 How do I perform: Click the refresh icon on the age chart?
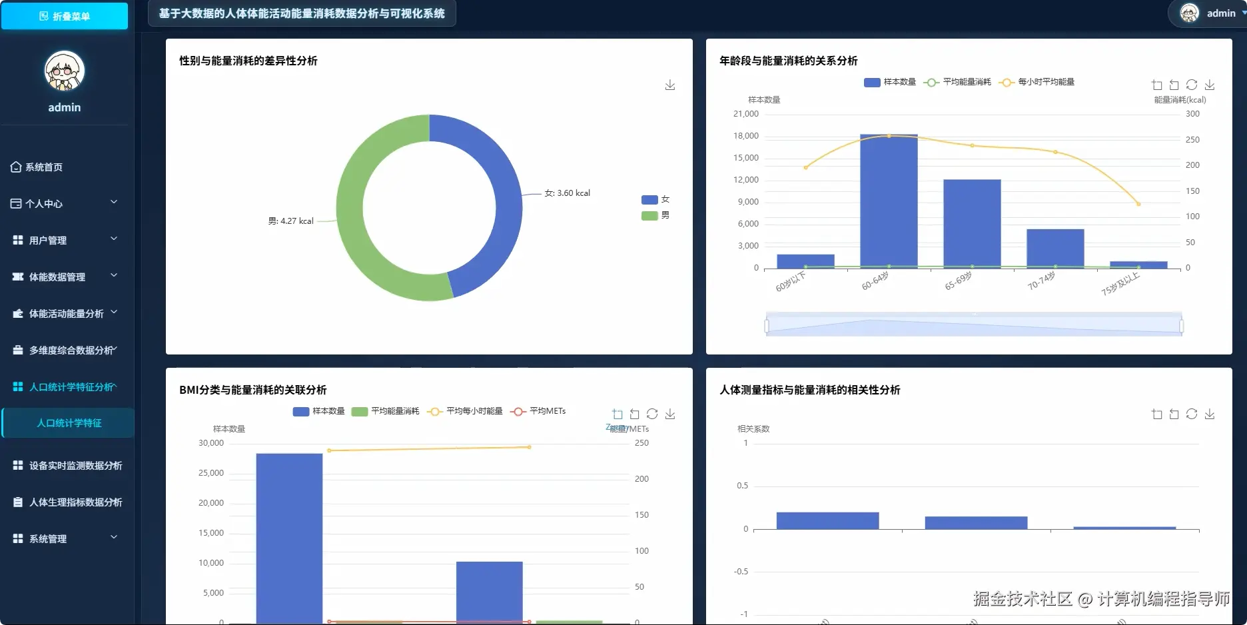click(x=1192, y=85)
